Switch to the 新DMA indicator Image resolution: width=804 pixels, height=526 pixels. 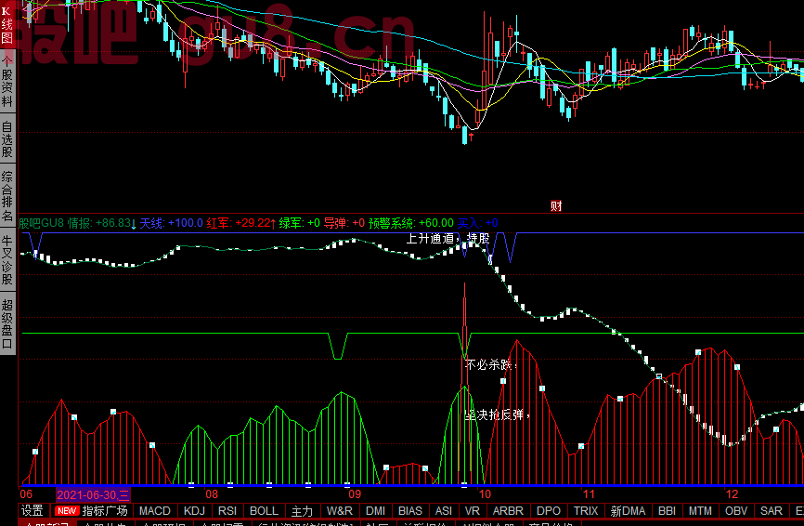[x=628, y=510]
